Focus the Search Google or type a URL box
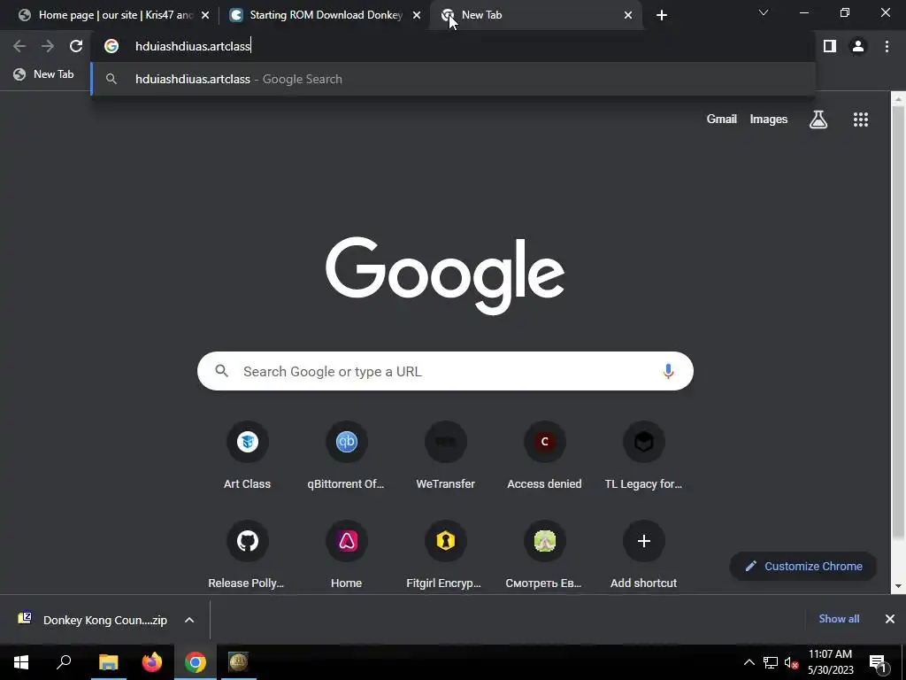Viewport: 906px width, 680px height. pos(445,371)
